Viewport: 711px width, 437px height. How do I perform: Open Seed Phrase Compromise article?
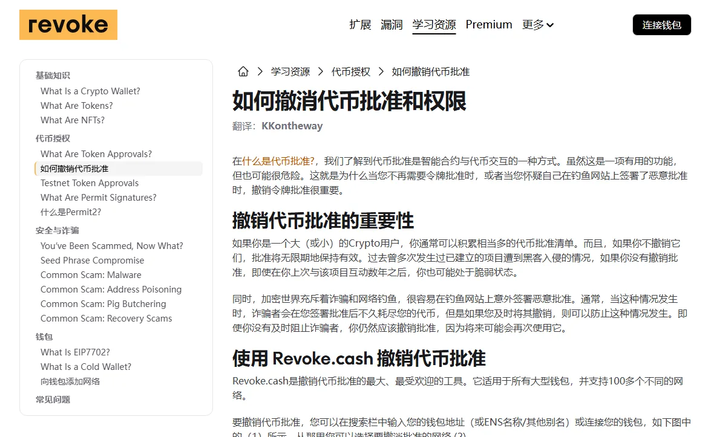(x=92, y=261)
